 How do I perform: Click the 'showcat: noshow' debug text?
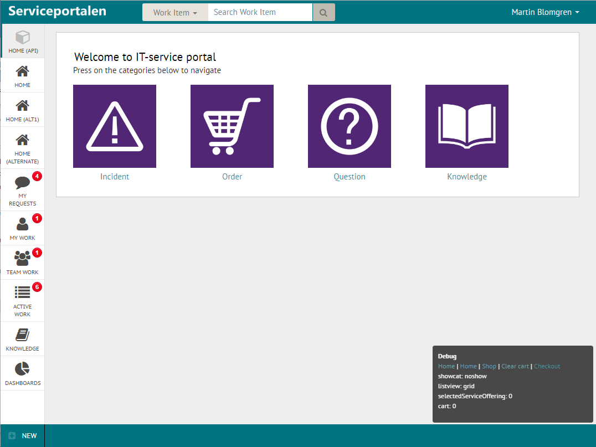click(462, 376)
